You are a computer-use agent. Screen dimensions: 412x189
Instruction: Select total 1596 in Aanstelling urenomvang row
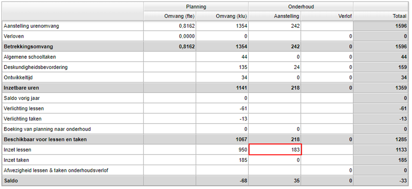(402, 26)
